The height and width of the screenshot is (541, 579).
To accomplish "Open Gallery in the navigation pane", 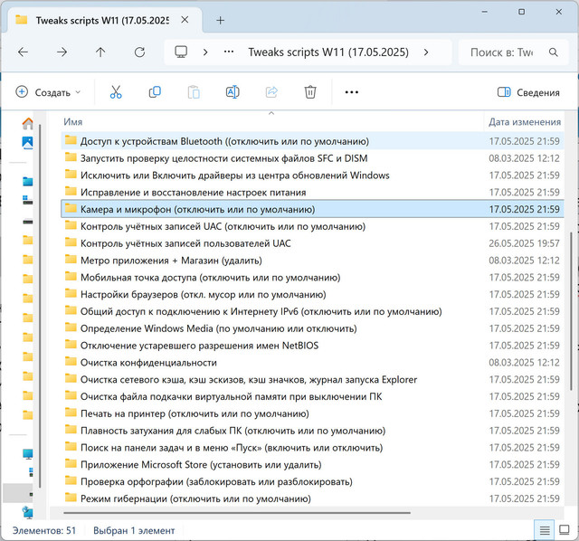I will (x=28, y=143).
